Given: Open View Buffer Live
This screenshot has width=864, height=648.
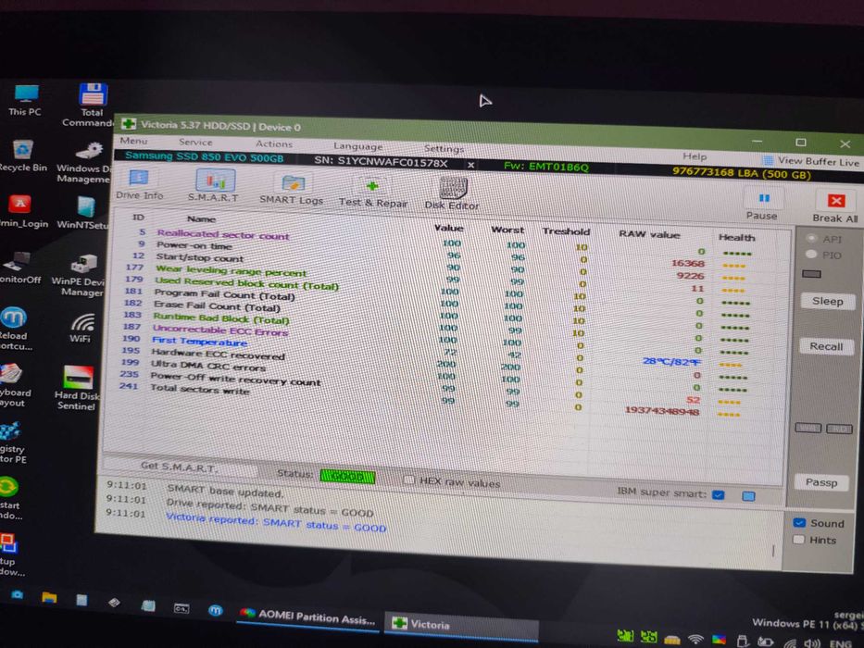Looking at the screenshot, I should pos(811,161).
